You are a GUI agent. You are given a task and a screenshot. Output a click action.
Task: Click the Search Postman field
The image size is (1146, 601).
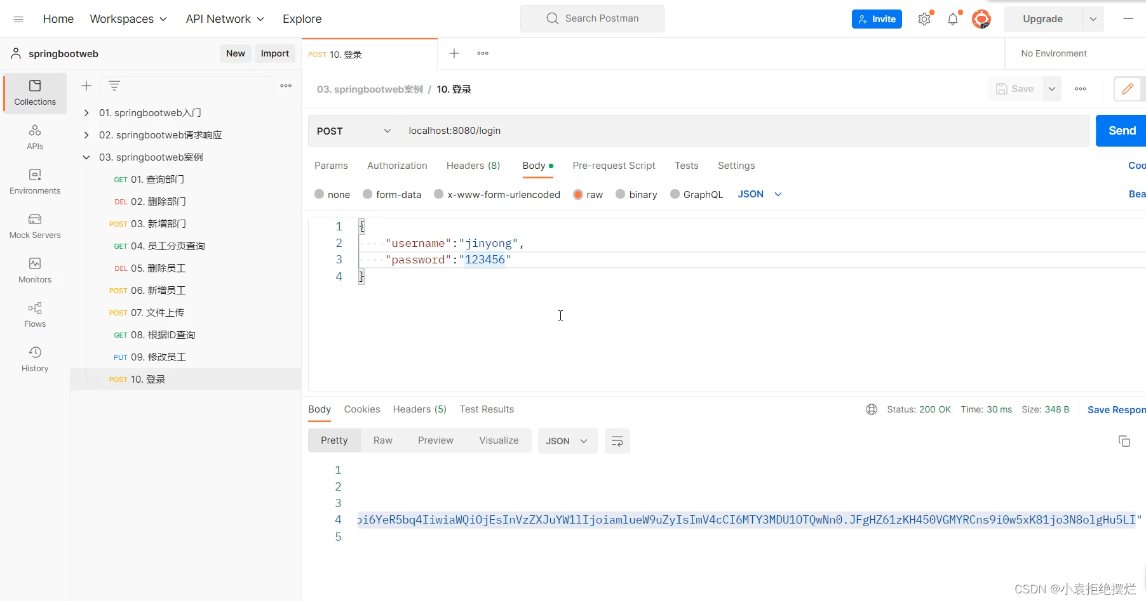click(x=592, y=18)
